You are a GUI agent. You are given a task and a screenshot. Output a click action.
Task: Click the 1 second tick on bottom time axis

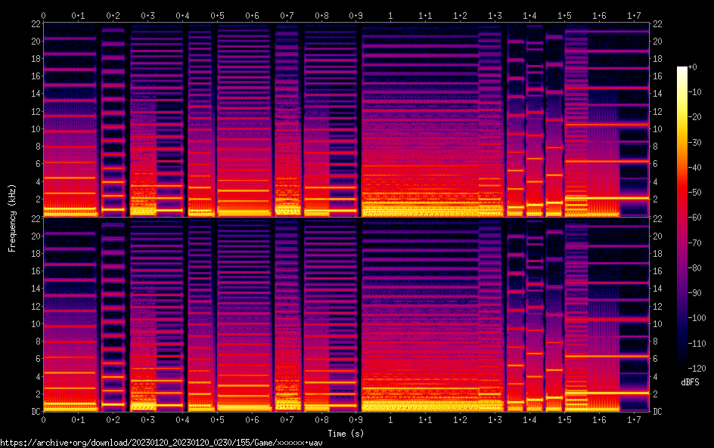(390, 420)
